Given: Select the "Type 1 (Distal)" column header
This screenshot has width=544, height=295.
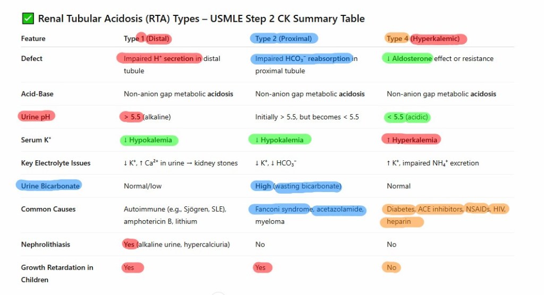Looking at the screenshot, I should 147,38.
